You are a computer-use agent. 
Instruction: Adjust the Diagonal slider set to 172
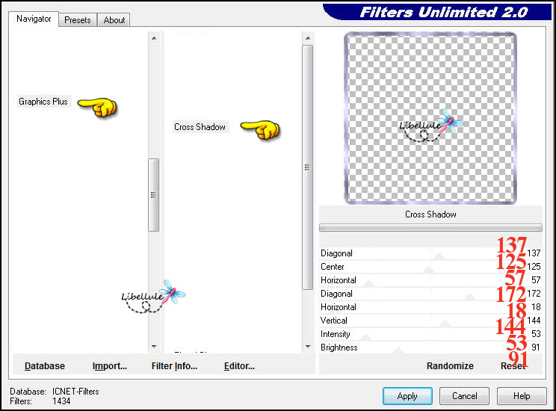pyautogui.click(x=470, y=297)
